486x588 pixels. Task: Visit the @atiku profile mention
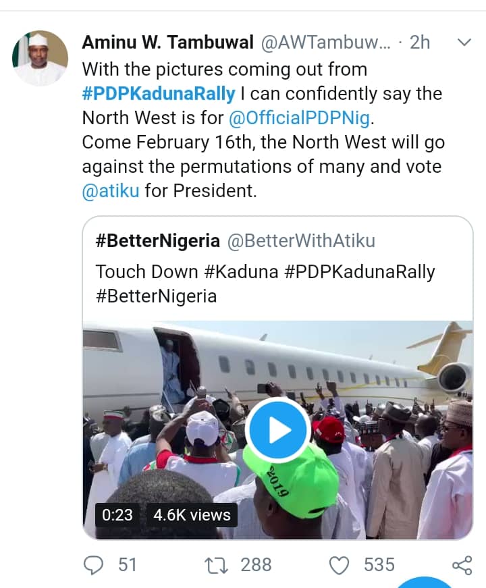pyautogui.click(x=110, y=190)
